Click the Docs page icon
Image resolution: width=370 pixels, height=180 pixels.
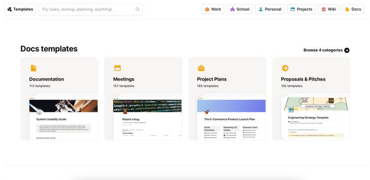(x=347, y=9)
